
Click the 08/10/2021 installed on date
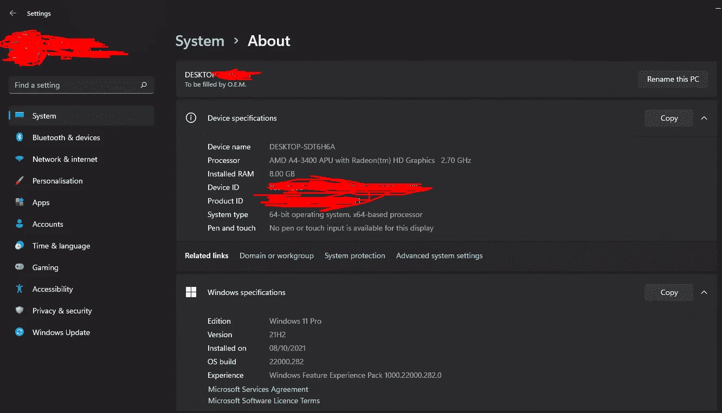pos(287,348)
